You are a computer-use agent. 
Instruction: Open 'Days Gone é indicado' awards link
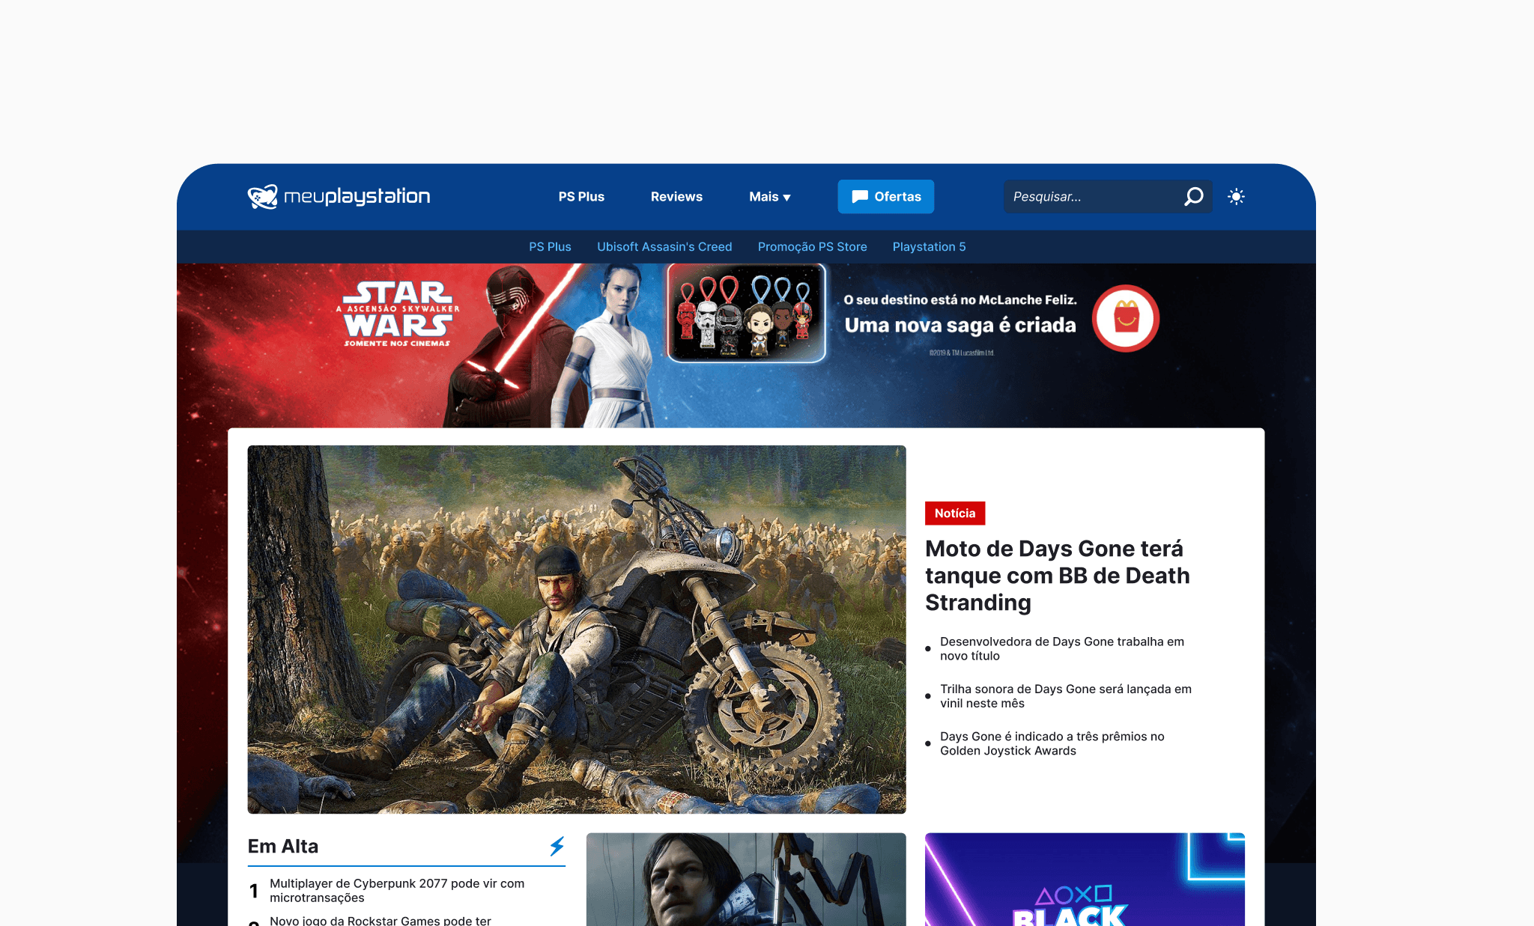1052,743
